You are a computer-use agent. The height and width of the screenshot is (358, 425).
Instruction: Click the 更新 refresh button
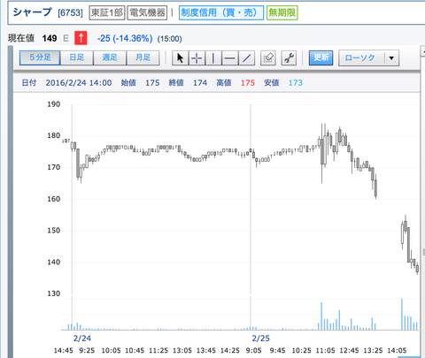[x=321, y=57]
